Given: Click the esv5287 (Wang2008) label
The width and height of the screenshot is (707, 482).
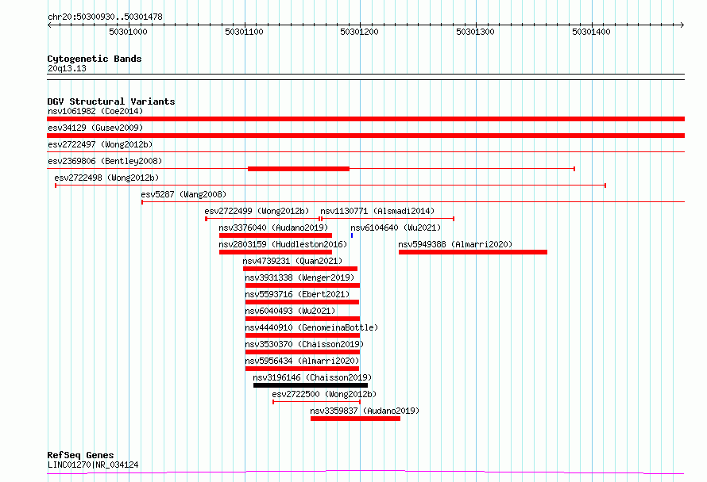Looking at the screenshot, I should tap(184, 194).
